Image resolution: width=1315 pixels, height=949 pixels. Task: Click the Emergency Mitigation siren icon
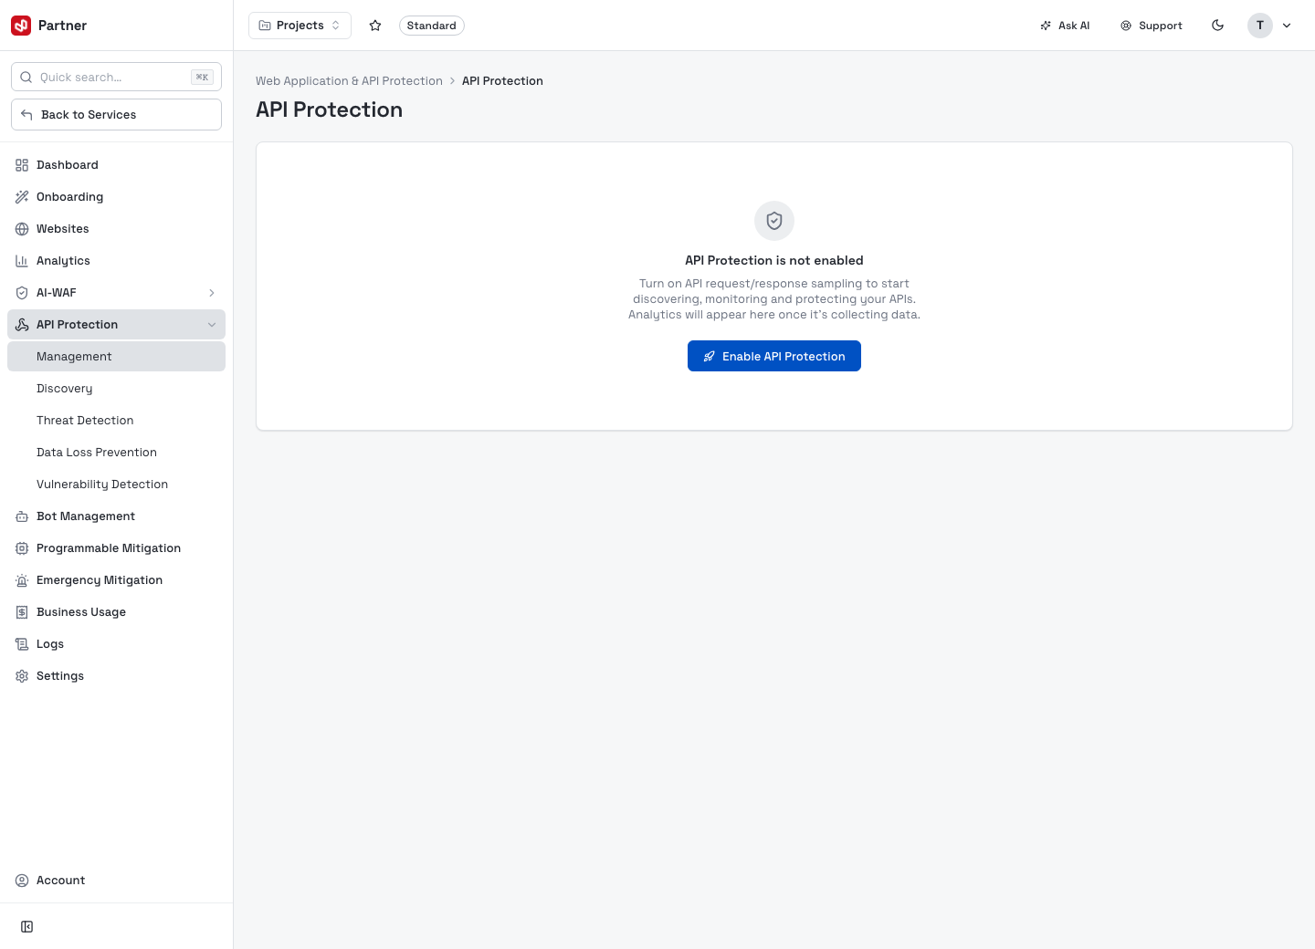click(22, 580)
